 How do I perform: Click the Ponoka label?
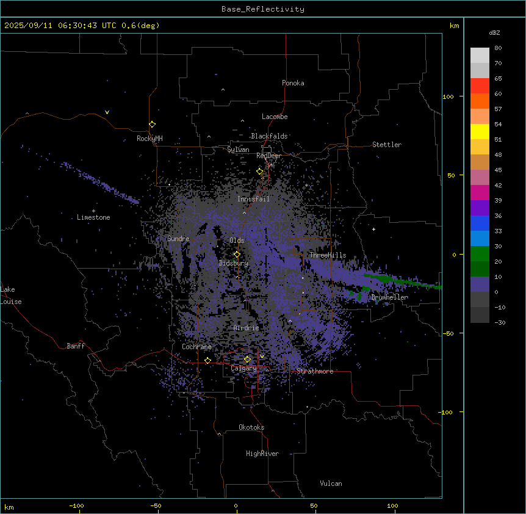(293, 83)
